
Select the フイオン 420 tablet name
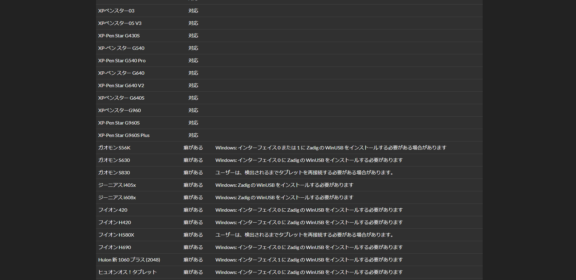click(x=112, y=210)
